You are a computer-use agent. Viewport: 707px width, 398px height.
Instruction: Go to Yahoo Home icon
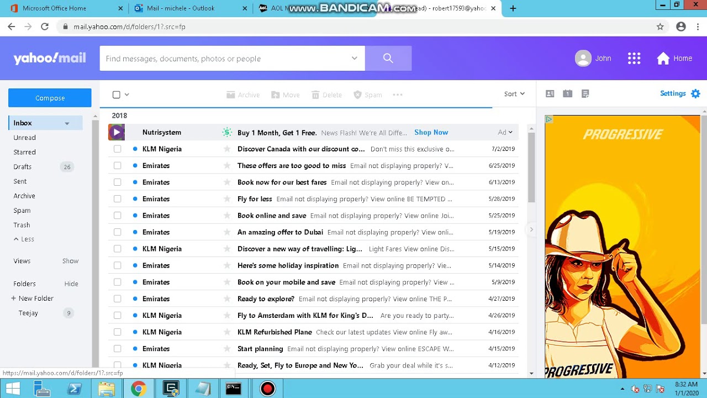tap(663, 59)
